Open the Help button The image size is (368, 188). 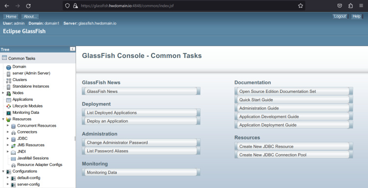(x=357, y=16)
